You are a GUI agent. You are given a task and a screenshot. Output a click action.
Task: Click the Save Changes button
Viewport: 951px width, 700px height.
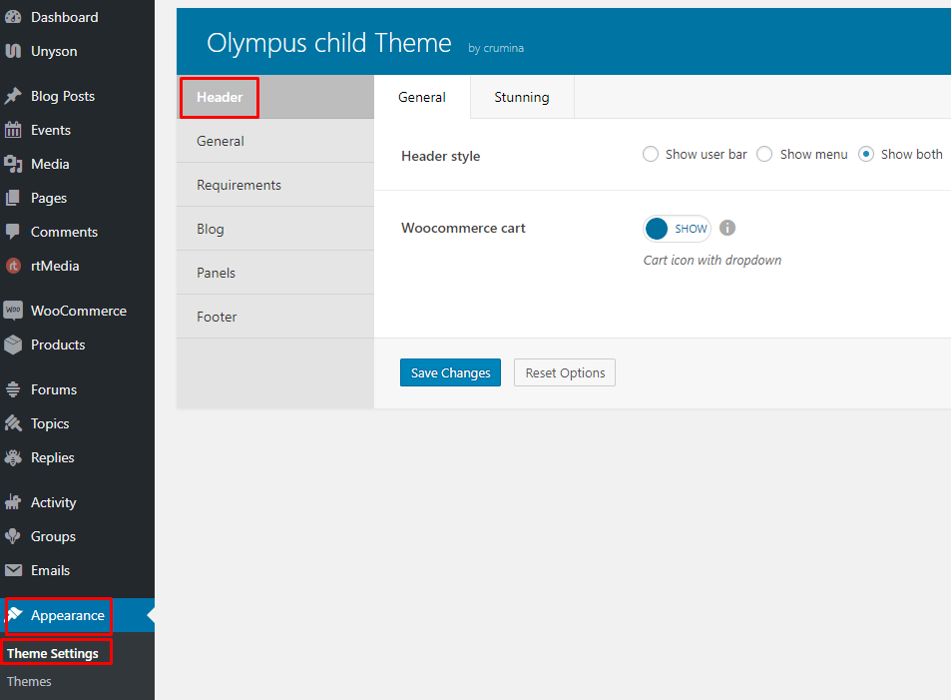pos(450,372)
